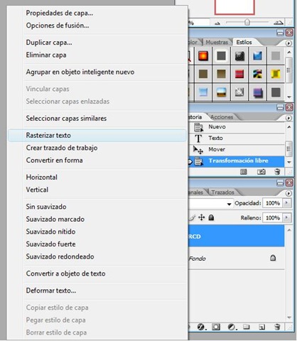
Task: Open the Layers panel options menu
Action: click(x=288, y=193)
